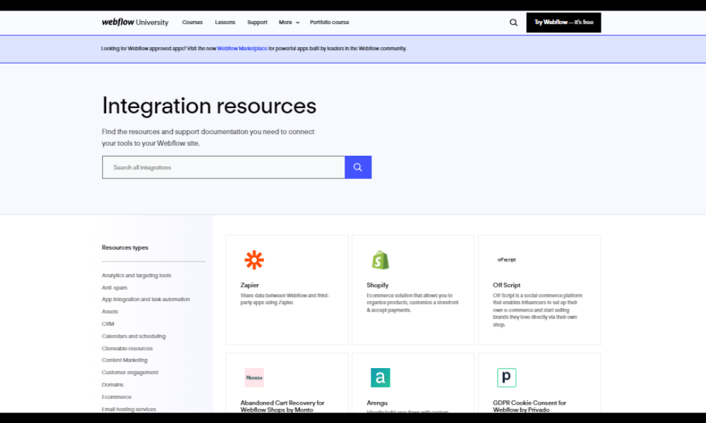The width and height of the screenshot is (706, 423).
Task: Select Cloneable resources filter
Action: [x=127, y=348]
